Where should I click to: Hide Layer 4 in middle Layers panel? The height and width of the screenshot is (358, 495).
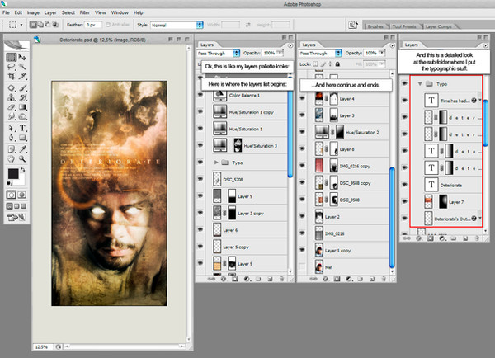tap(302, 98)
